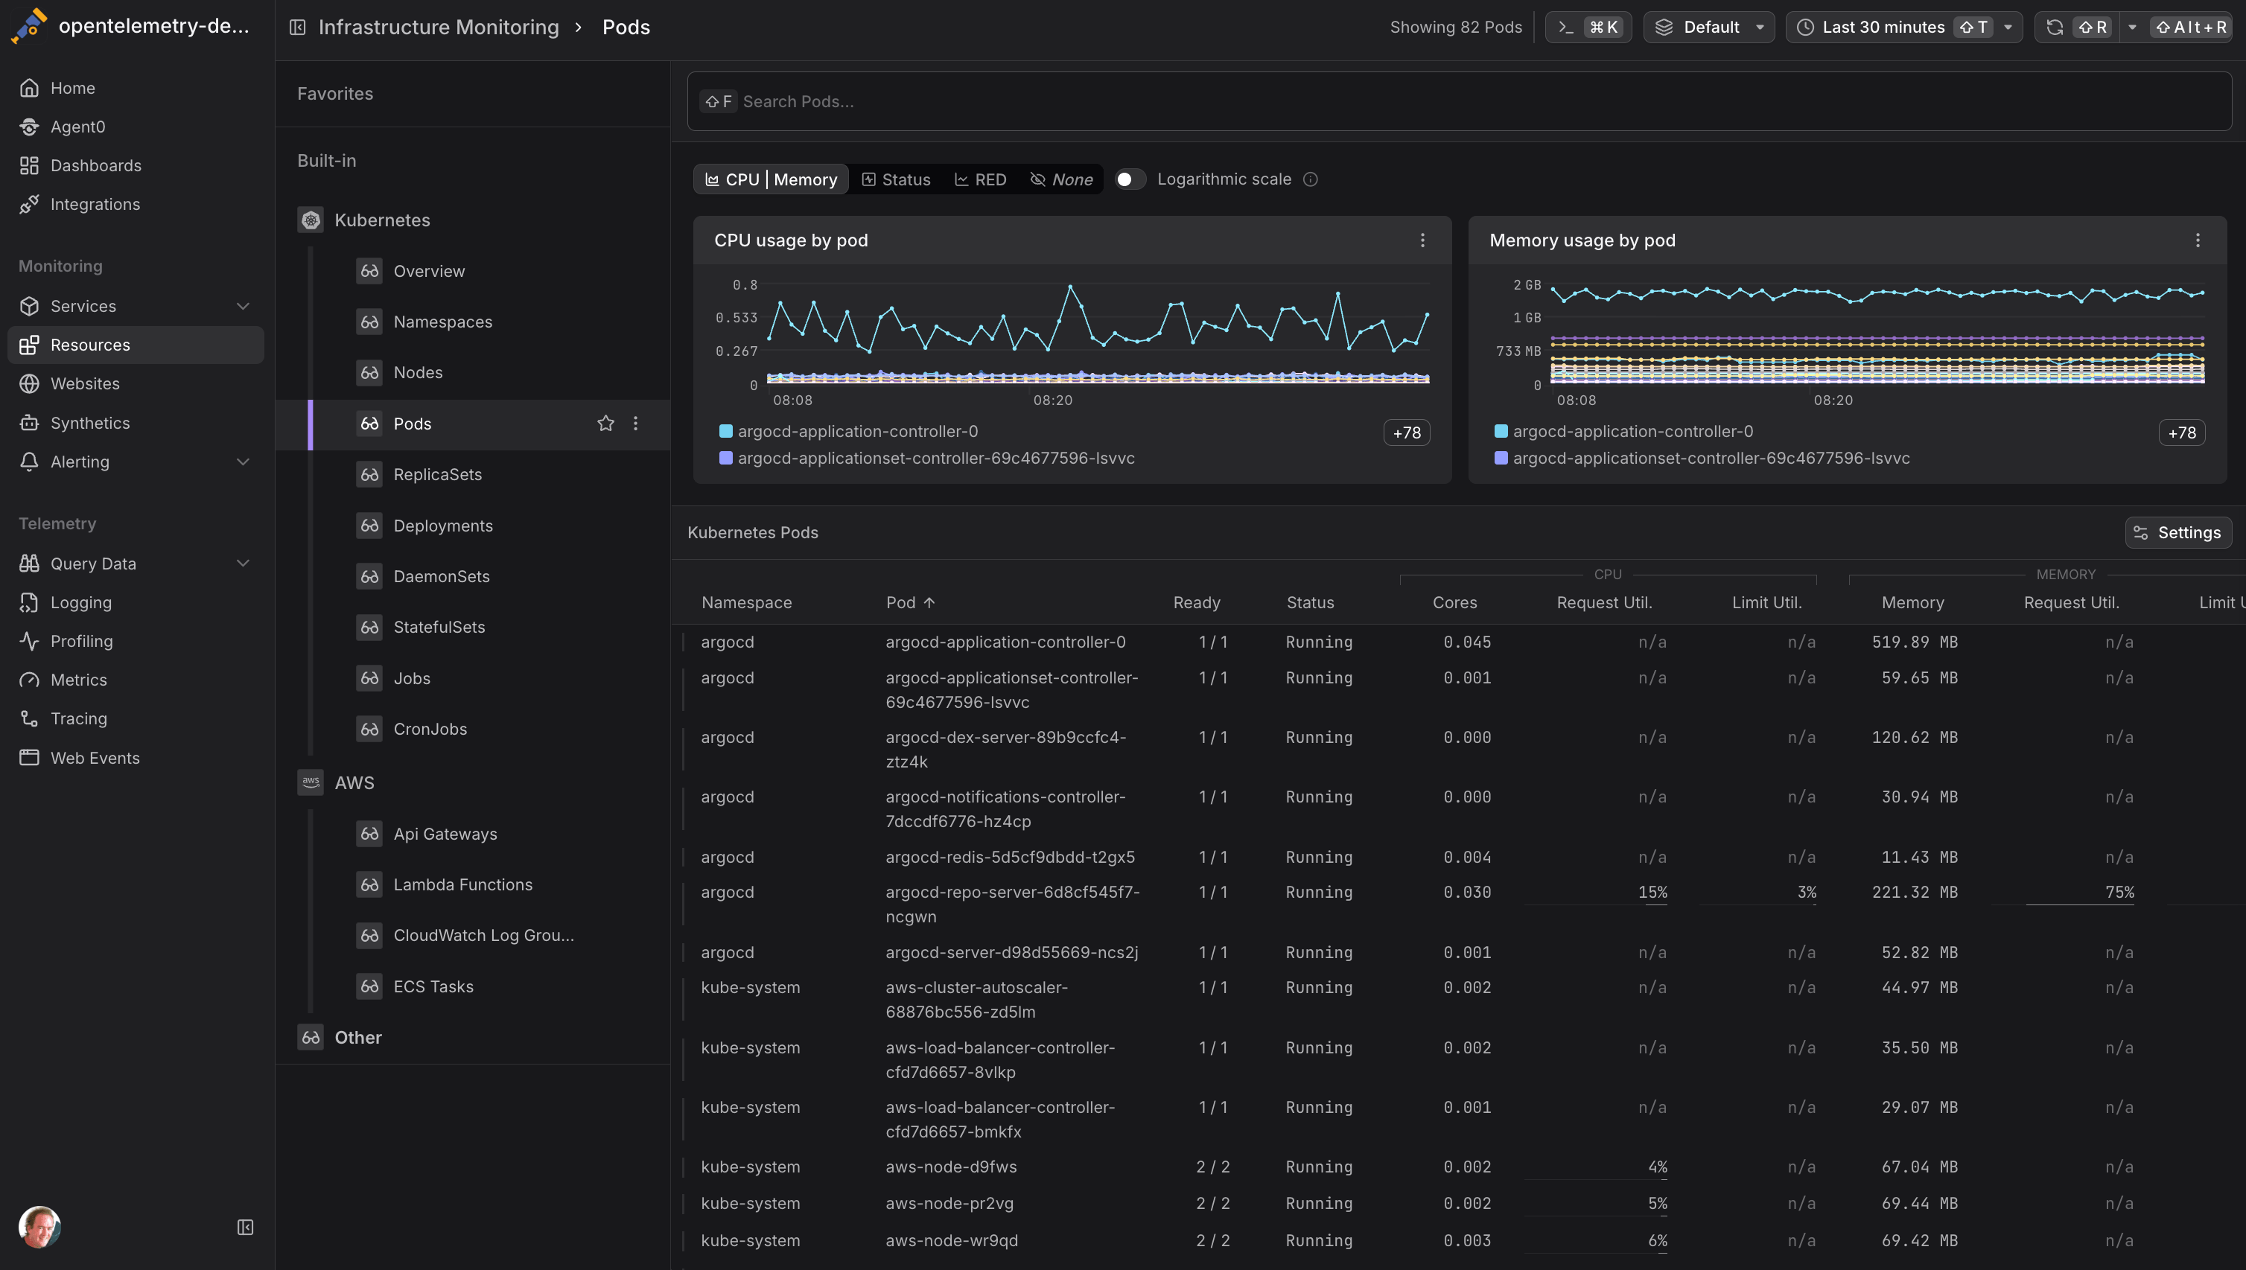The width and height of the screenshot is (2246, 1270).
Task: Open Integrations from the sidebar
Action: point(136,204)
